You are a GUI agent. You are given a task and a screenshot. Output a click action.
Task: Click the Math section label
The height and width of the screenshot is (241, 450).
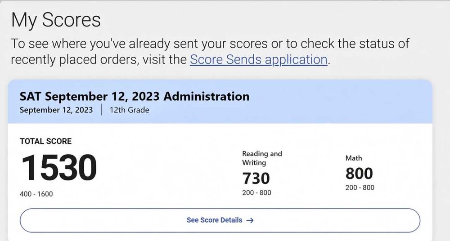[354, 158]
